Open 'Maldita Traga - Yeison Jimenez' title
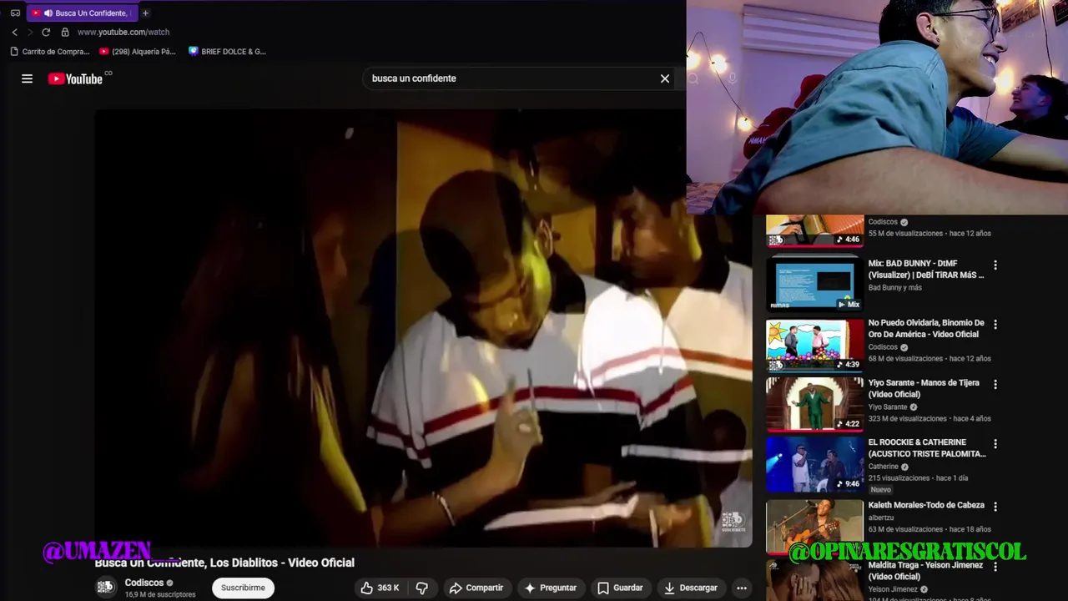 pyautogui.click(x=924, y=571)
